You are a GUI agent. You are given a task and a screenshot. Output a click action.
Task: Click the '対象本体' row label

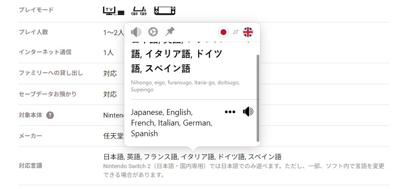pos(31,115)
